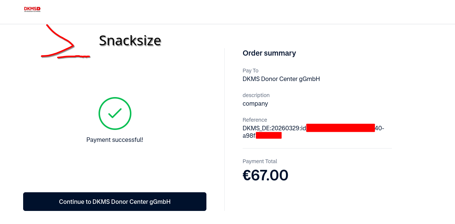This screenshot has height=224, width=455.
Task: Click the "description" field label
Action: click(x=256, y=95)
